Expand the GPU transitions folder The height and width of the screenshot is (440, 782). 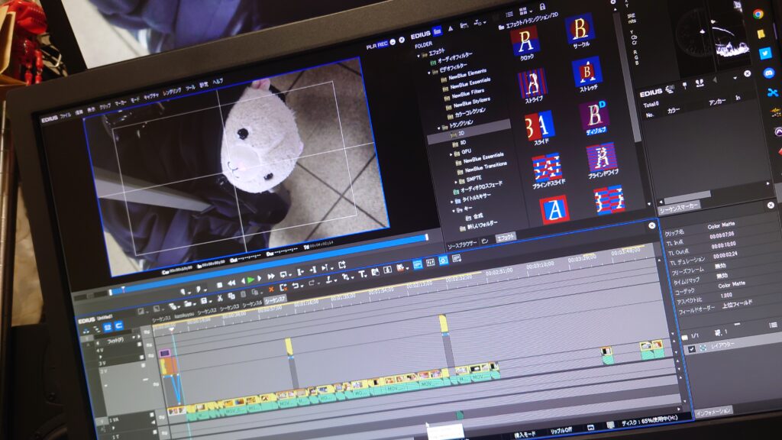pos(451,152)
